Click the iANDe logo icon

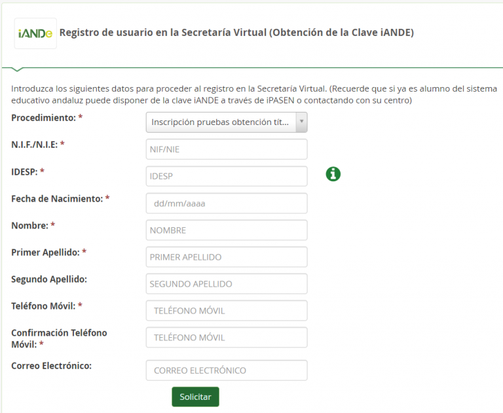click(x=35, y=33)
